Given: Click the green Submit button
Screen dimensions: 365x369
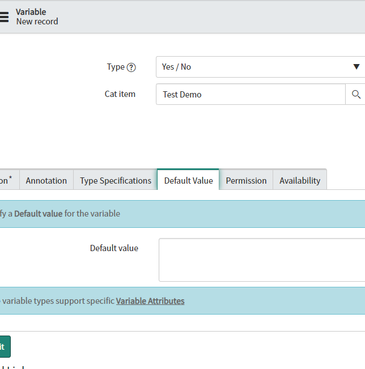Looking at the screenshot, I should (5, 346).
